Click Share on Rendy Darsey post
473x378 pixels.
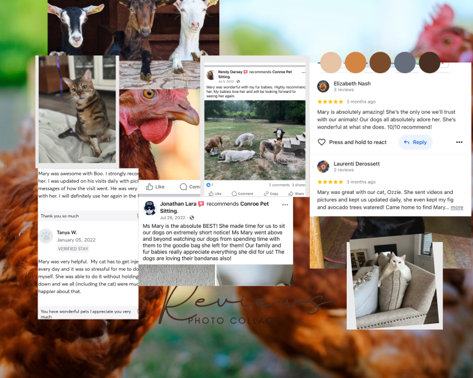[x=296, y=193]
